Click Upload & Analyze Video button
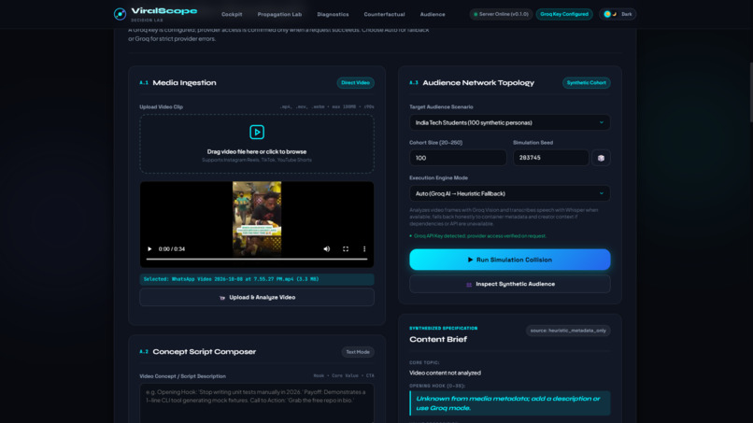This screenshot has width=753, height=423. click(x=257, y=297)
